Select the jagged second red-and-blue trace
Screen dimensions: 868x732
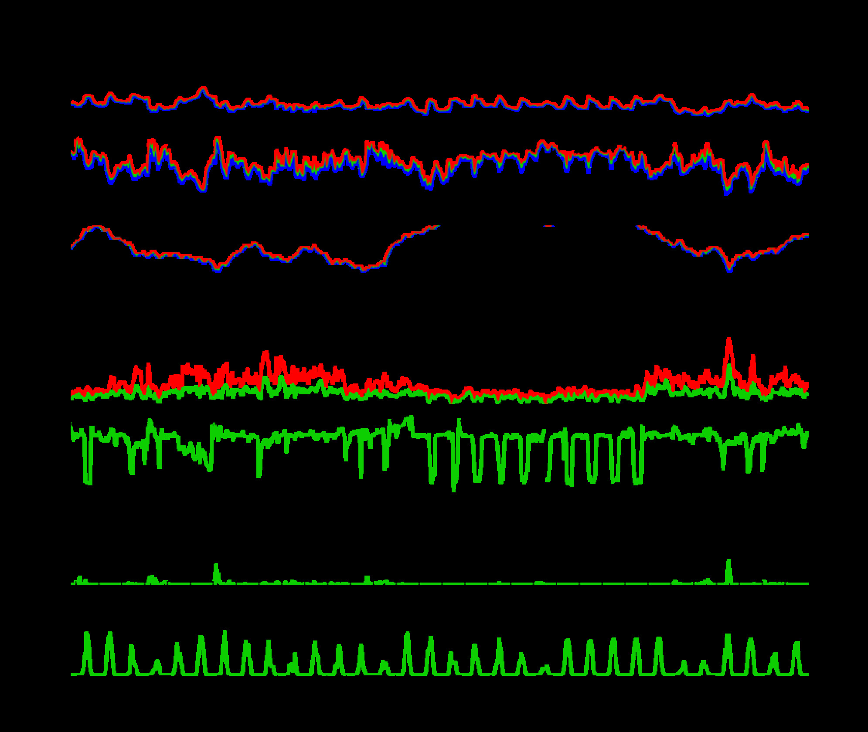(440, 166)
